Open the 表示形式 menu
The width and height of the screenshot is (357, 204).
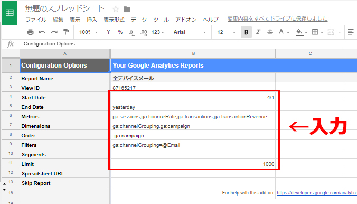coord(114,20)
